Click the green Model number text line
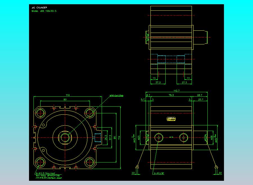 point(45,11)
